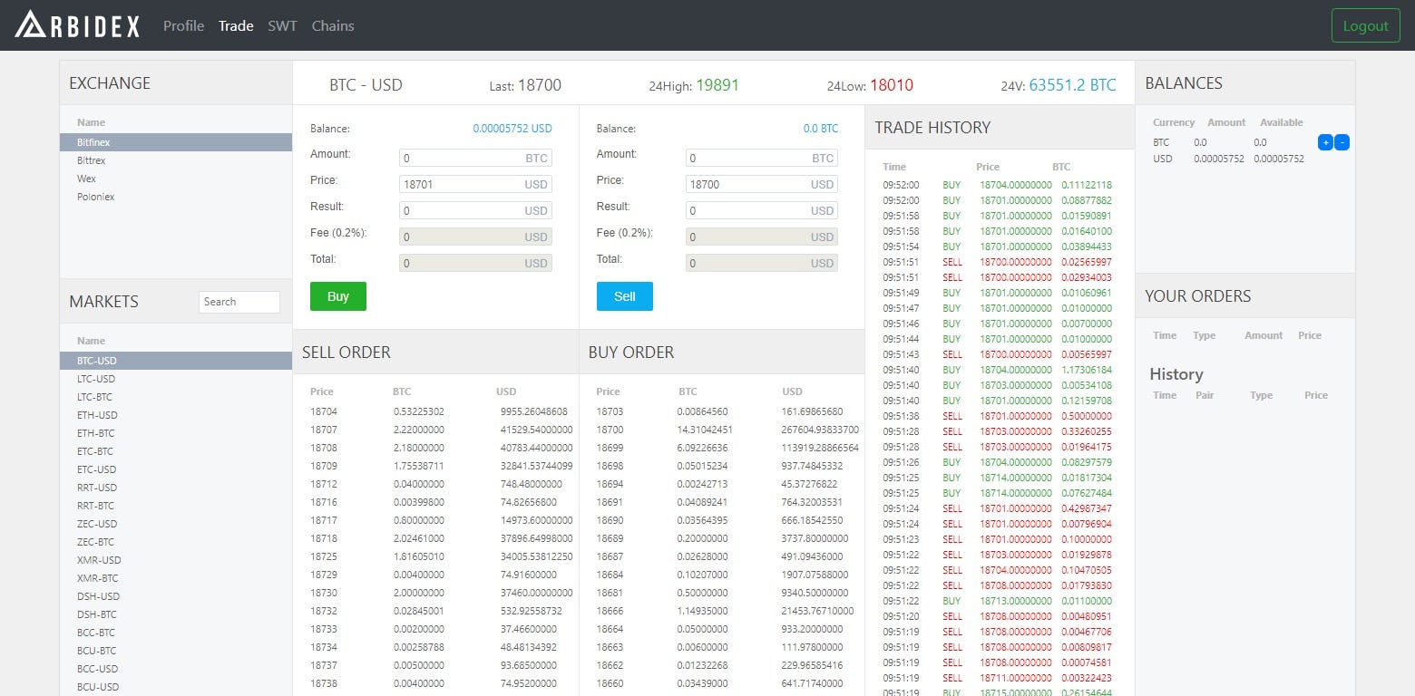Viewport: 1415px width, 696px height.
Task: Select the DSH-BTC market
Action: (x=176, y=614)
